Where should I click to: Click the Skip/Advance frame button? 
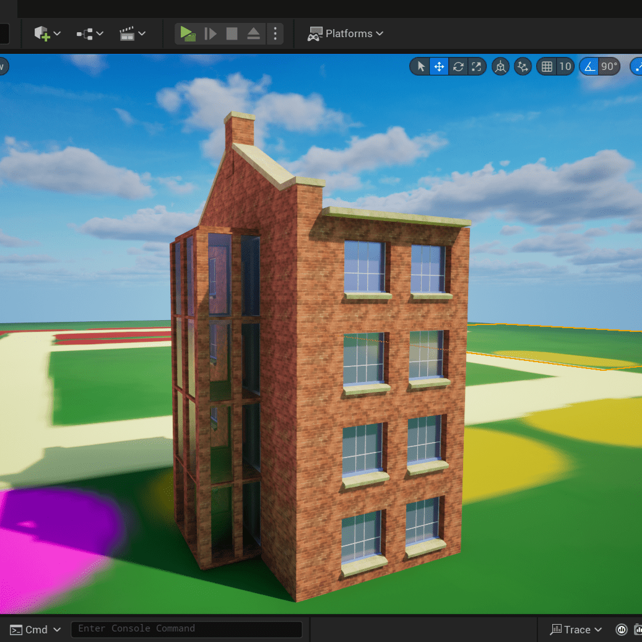click(x=210, y=33)
